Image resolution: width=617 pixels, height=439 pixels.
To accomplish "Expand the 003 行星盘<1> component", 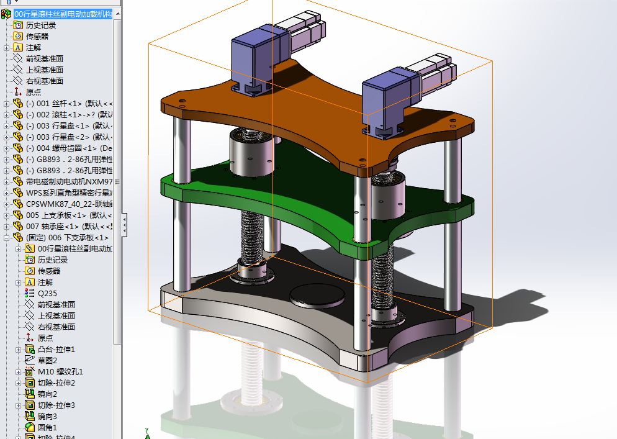I will coord(6,126).
